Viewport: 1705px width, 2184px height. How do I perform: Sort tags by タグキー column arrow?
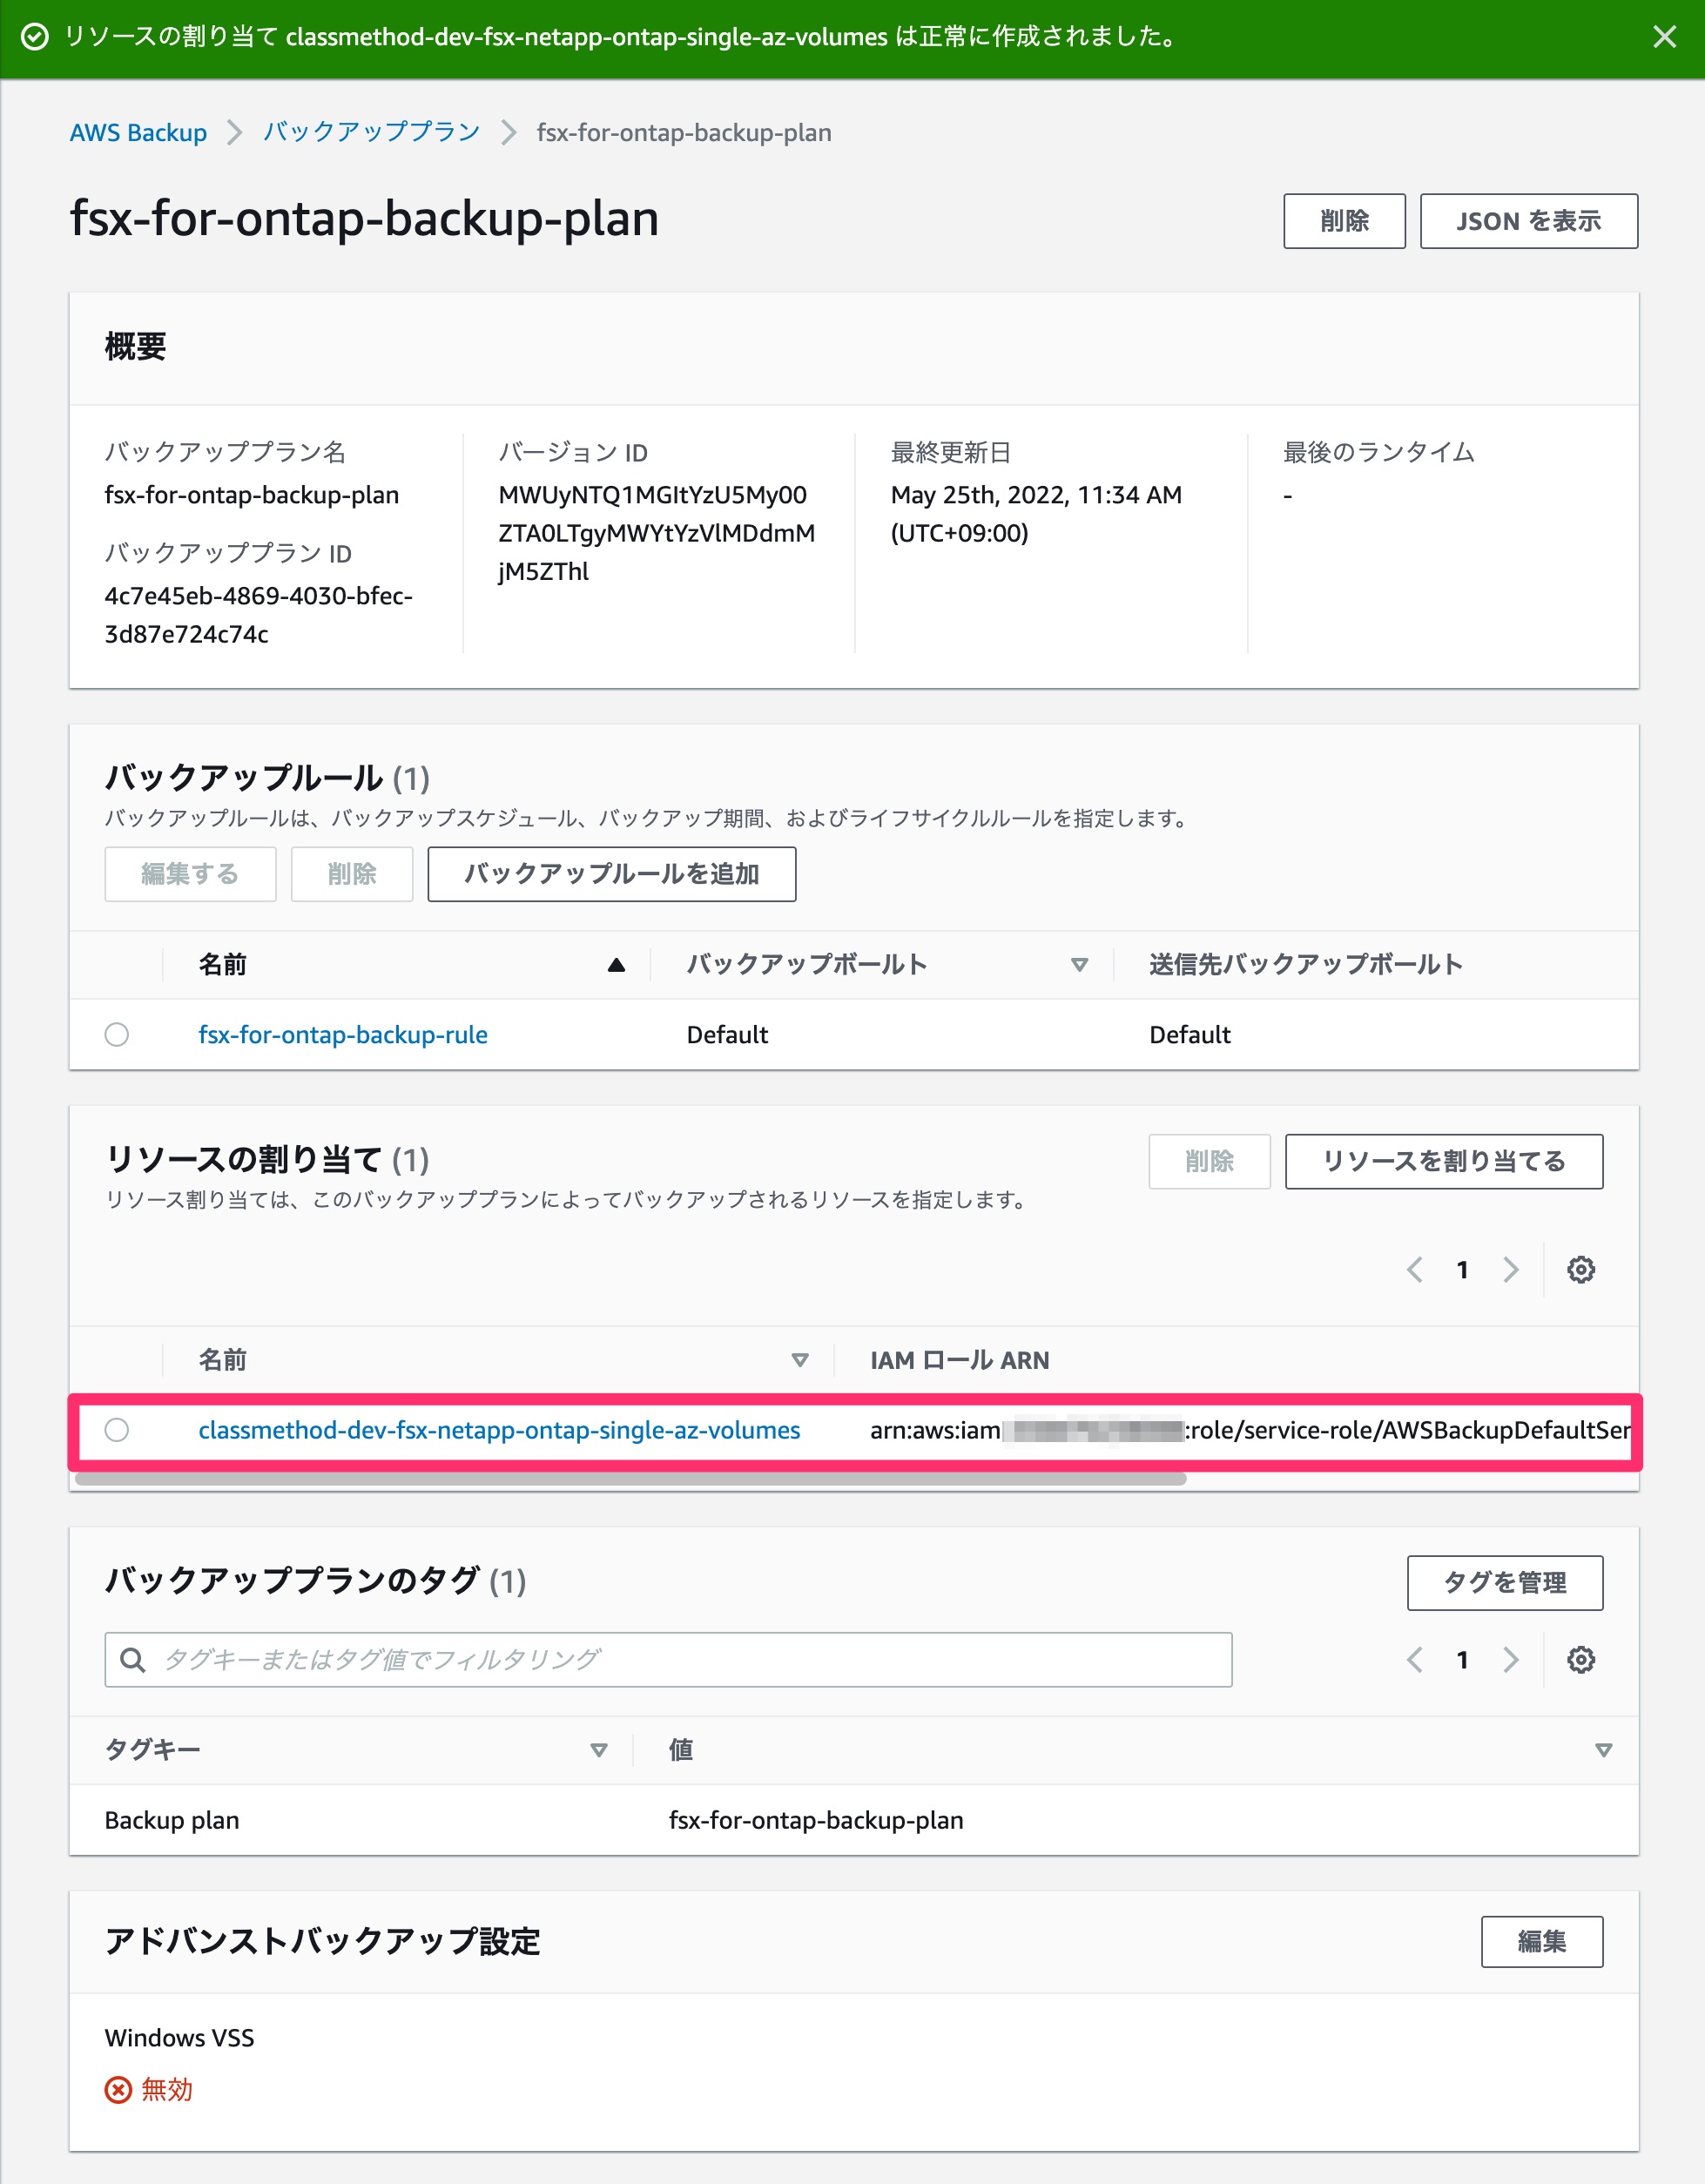click(x=598, y=1750)
